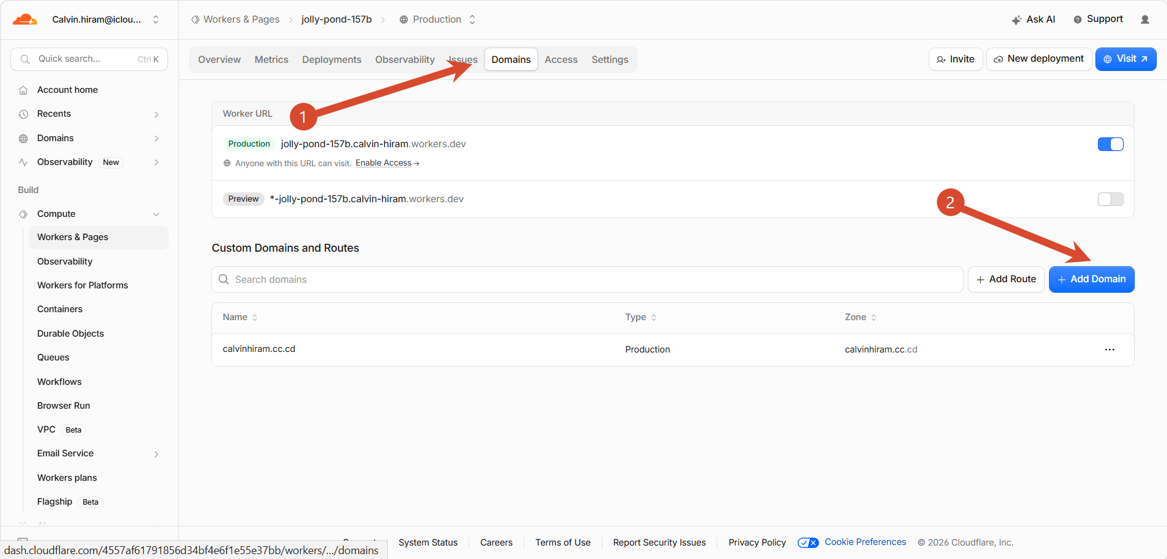Open the Production environment selector
The height and width of the screenshot is (559, 1167).
coord(437,20)
